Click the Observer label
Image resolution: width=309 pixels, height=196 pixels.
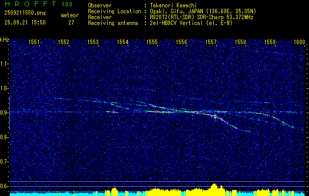(x=100, y=5)
